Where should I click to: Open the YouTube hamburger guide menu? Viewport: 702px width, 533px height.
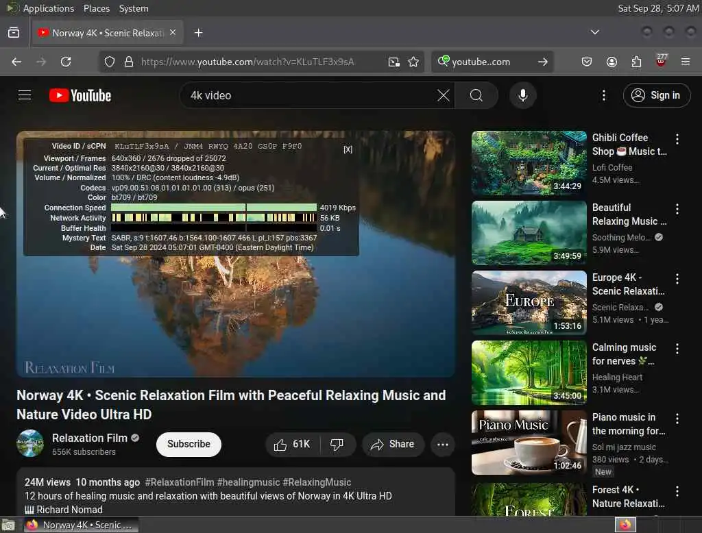point(25,95)
